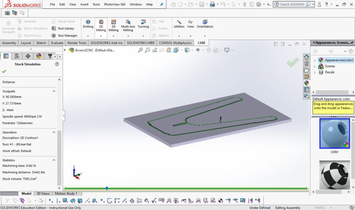Screen dimensions: 355x210
Task: Open the Orientation tool
Action: click(x=205, y=24)
